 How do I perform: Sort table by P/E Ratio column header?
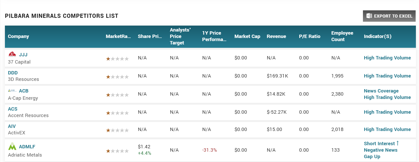[309, 36]
